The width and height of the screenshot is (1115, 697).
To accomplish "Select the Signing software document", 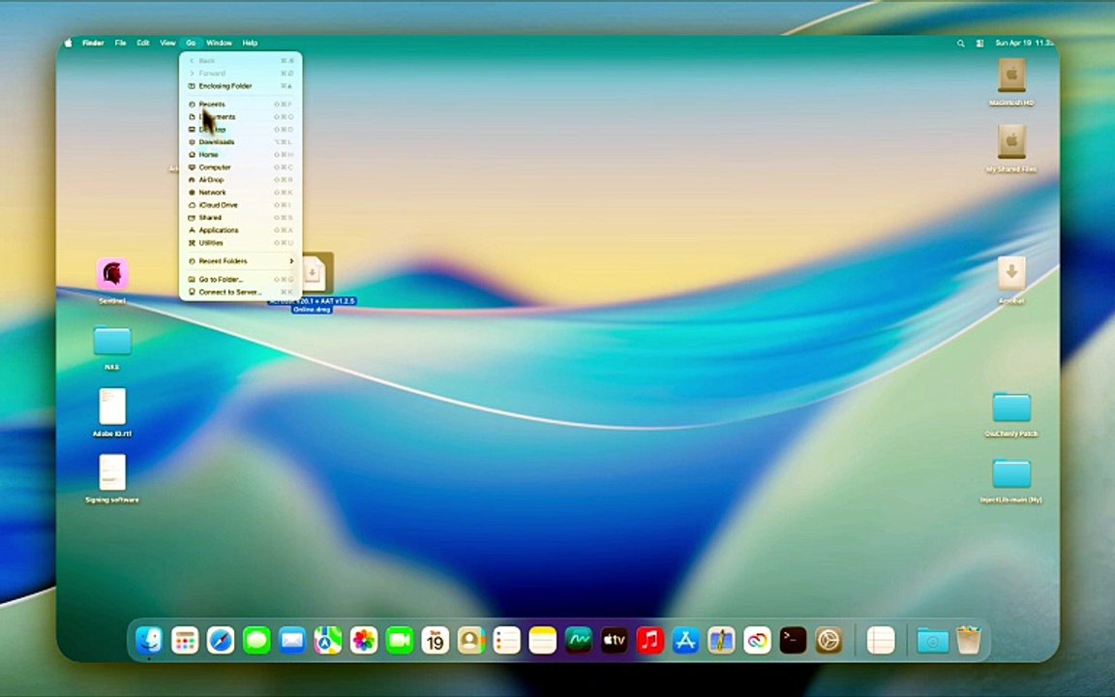I will click(x=112, y=472).
